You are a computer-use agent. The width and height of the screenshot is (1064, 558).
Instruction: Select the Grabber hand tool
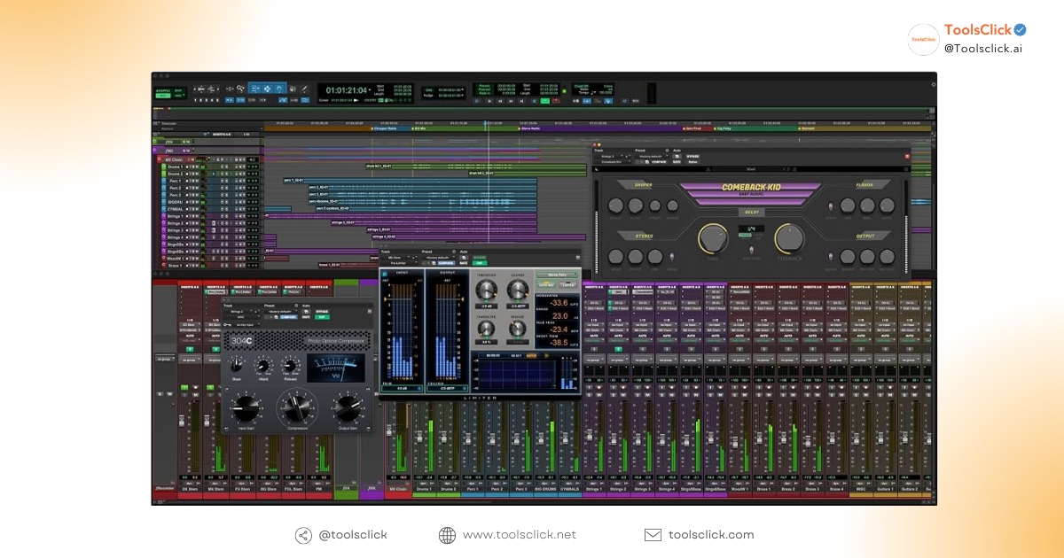coord(279,89)
